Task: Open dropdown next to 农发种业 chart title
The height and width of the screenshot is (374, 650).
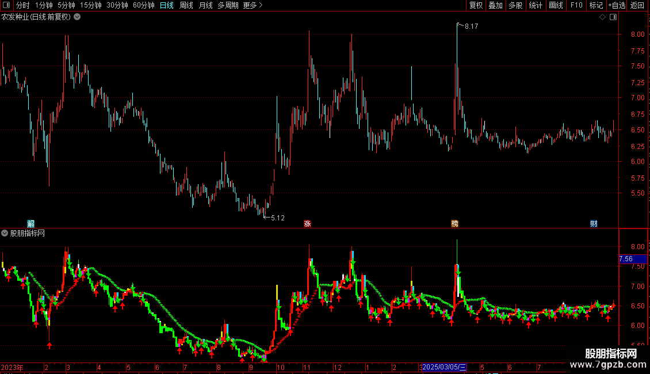Action: (77, 17)
